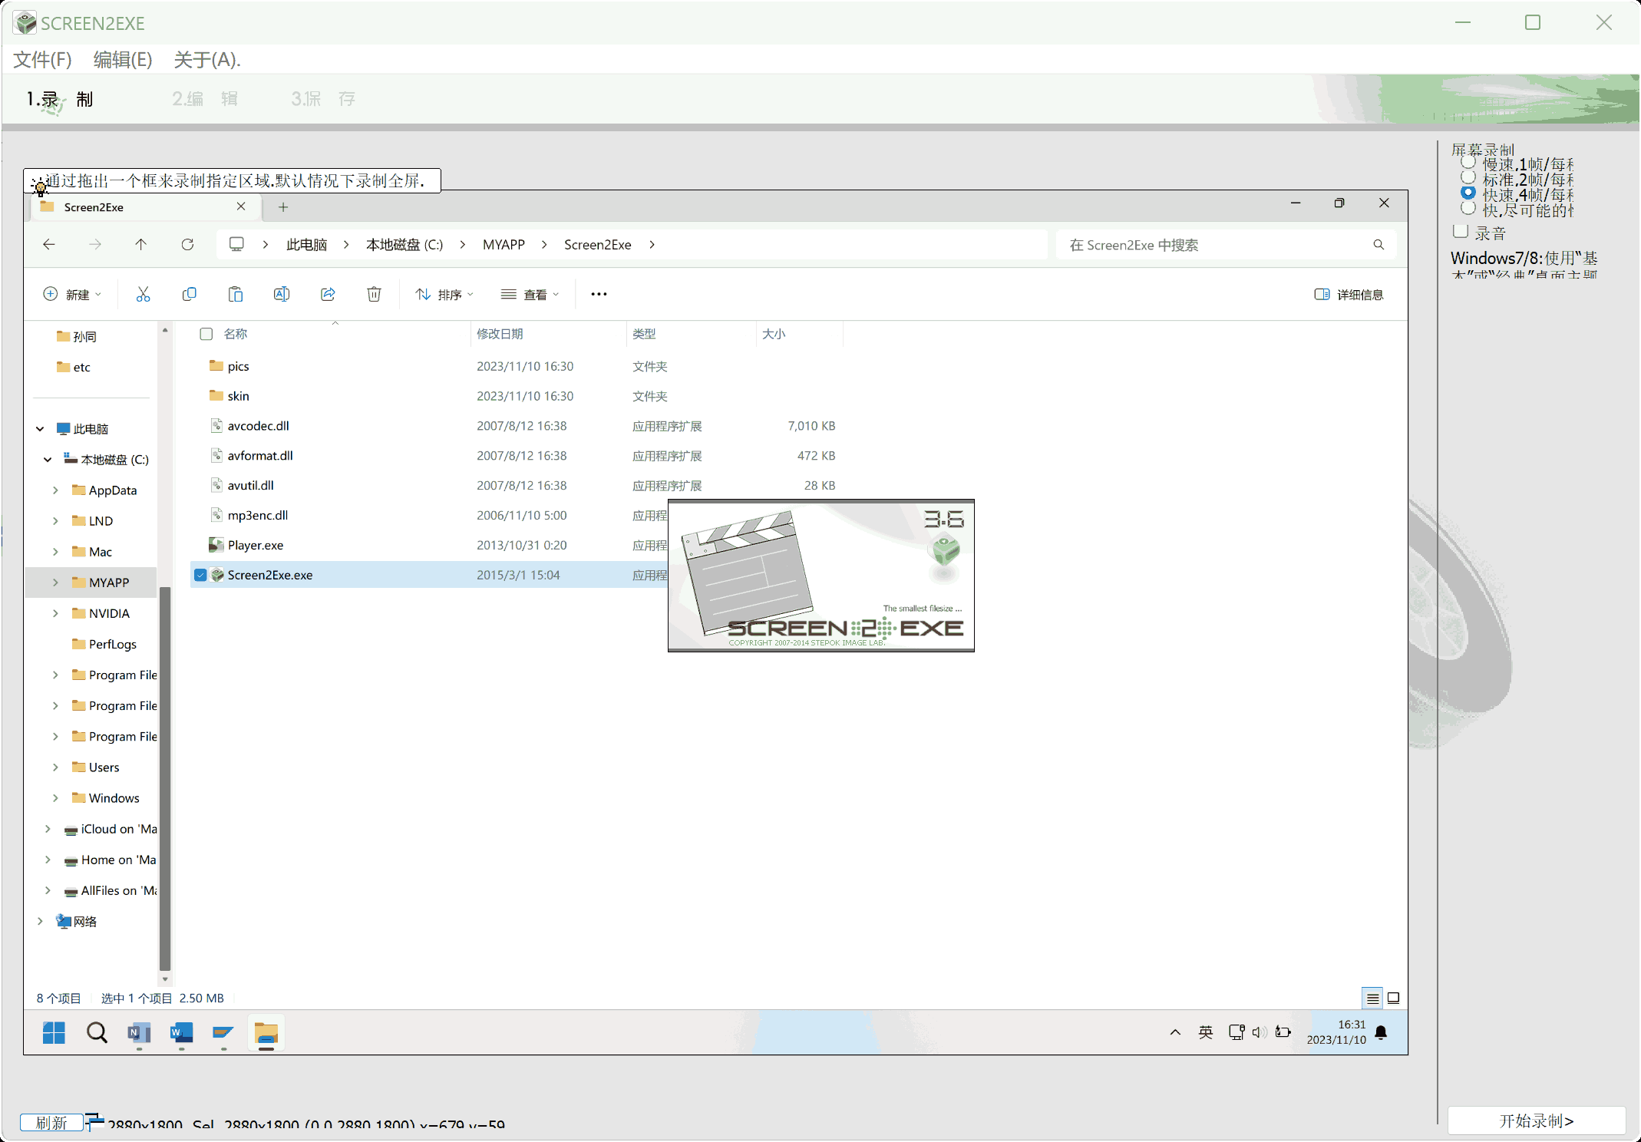Image resolution: width=1641 pixels, height=1142 pixels.
Task: Click the Explorer forward arrow
Action: [x=95, y=244]
